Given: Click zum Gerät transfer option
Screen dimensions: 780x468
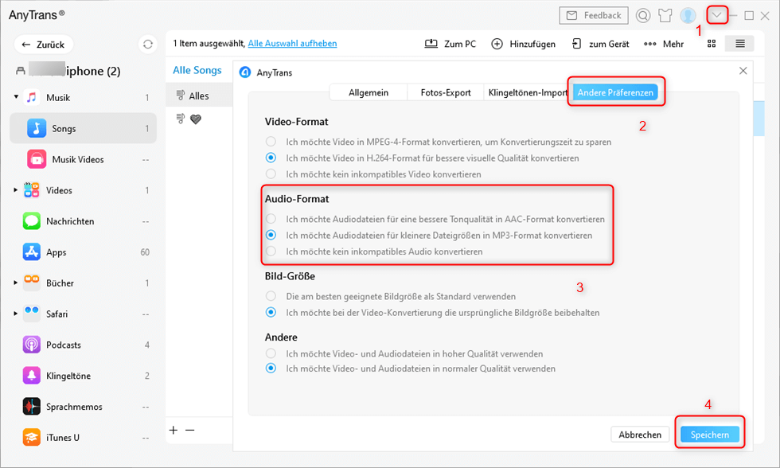Looking at the screenshot, I should (600, 44).
